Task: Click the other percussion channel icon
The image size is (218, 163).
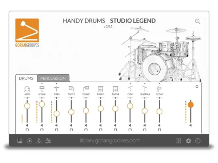Action: 160,89
